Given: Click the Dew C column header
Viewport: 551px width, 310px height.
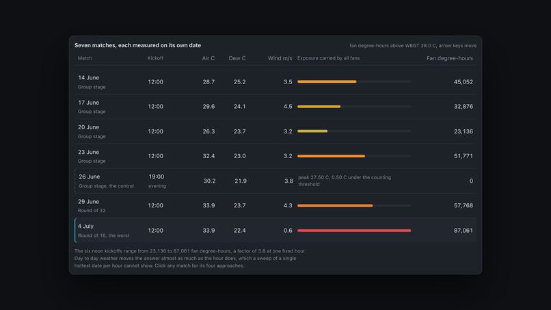Looking at the screenshot, I should coord(237,58).
